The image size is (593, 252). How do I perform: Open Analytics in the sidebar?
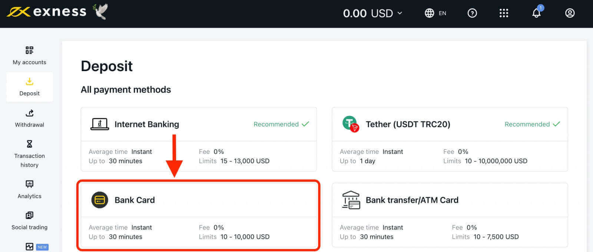point(30,189)
